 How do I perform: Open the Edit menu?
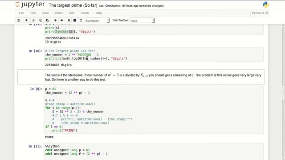point(33,13)
